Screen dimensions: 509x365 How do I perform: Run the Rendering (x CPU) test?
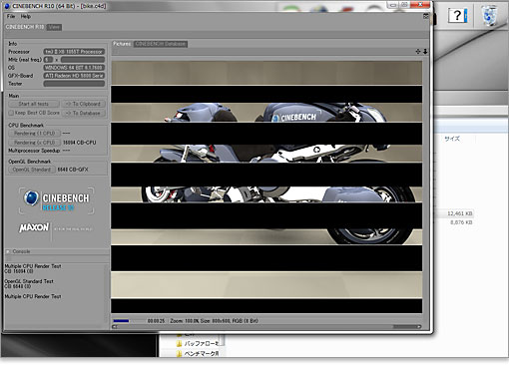(34, 143)
